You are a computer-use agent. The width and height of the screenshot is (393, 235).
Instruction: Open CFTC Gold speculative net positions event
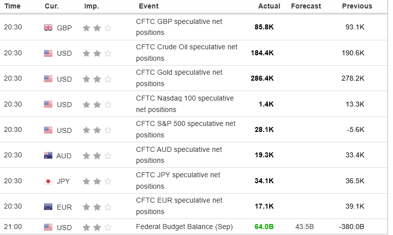[179, 78]
